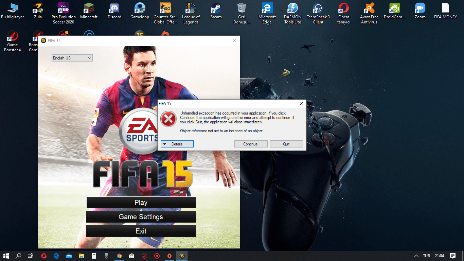
Task: Open Microsoft Store from the taskbar
Action: pos(132,256)
